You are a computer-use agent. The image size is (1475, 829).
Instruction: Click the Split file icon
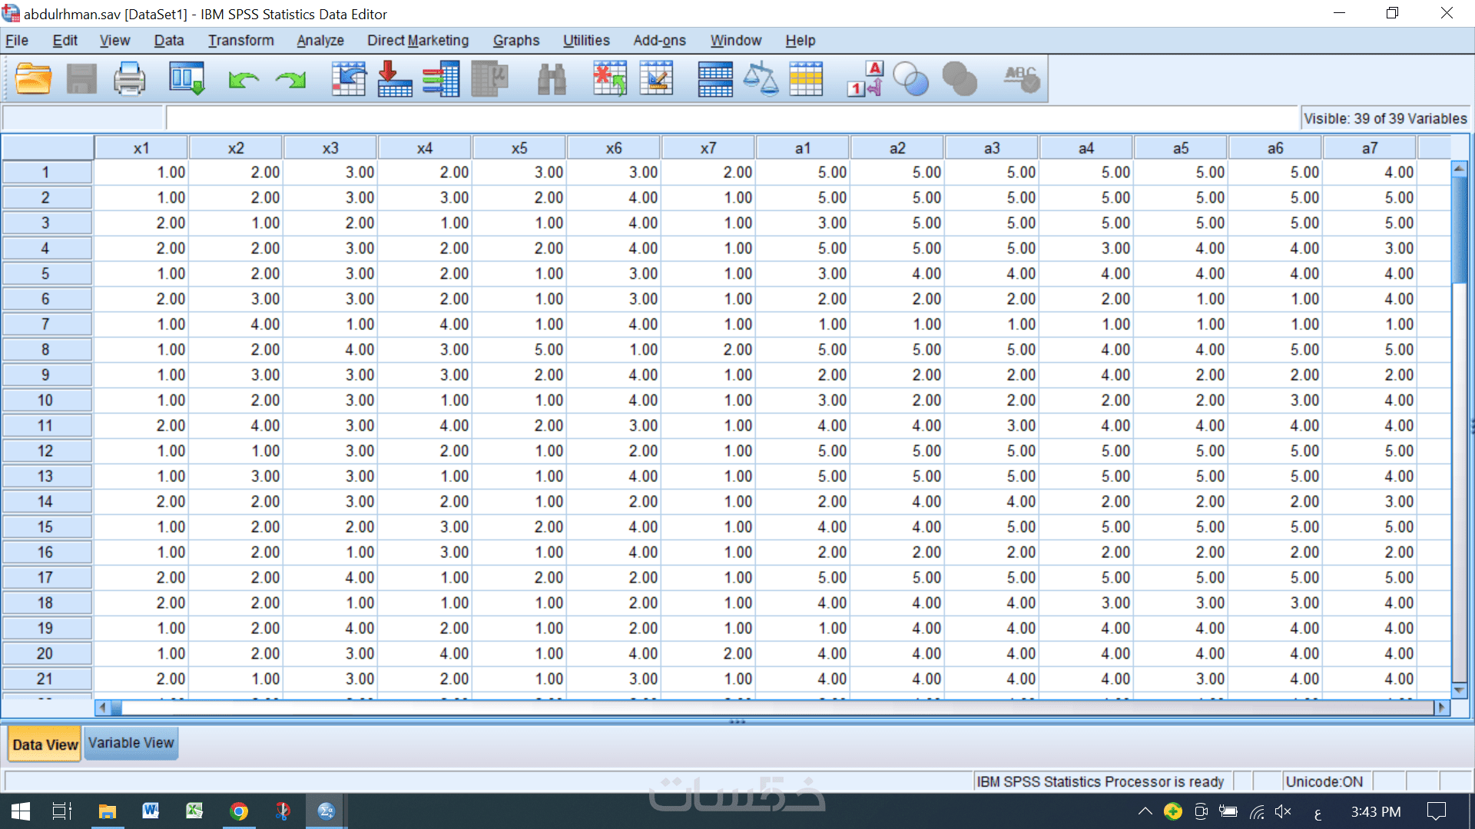[714, 78]
